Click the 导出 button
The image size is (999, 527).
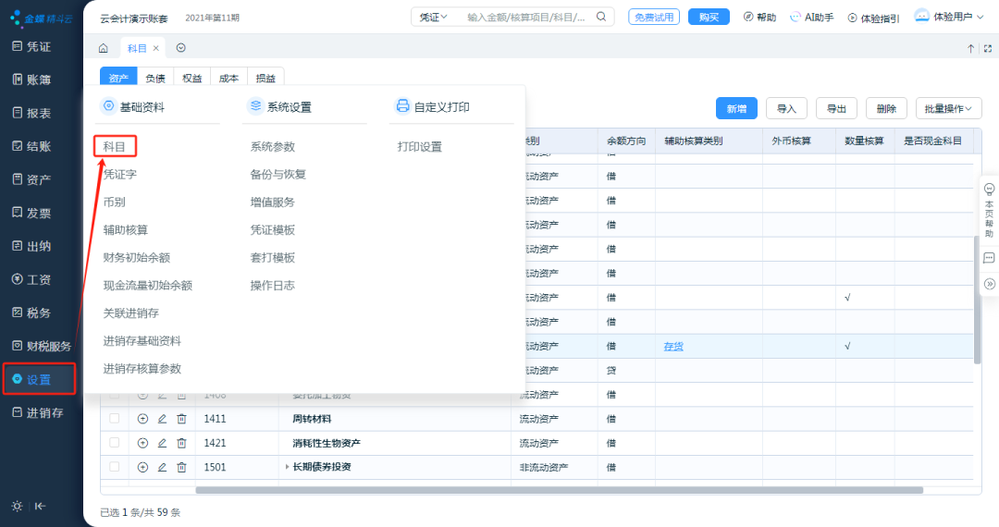coord(836,108)
